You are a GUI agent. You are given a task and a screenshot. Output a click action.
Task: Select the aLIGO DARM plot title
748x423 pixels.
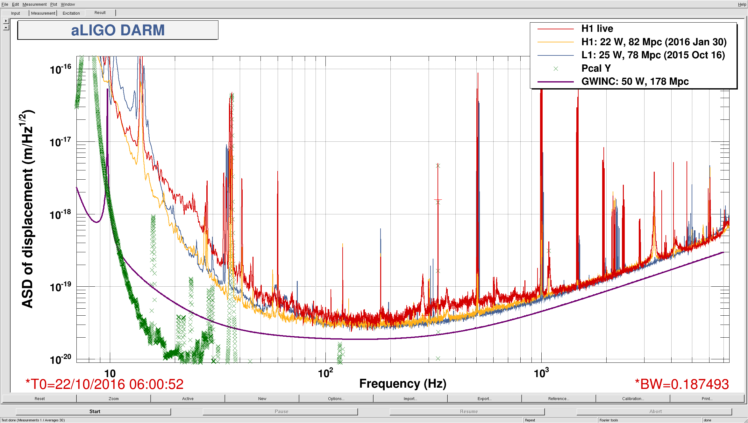tap(118, 30)
